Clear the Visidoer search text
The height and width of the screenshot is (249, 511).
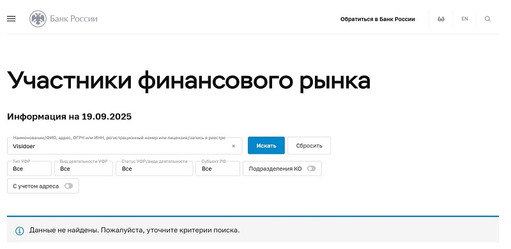(233, 146)
